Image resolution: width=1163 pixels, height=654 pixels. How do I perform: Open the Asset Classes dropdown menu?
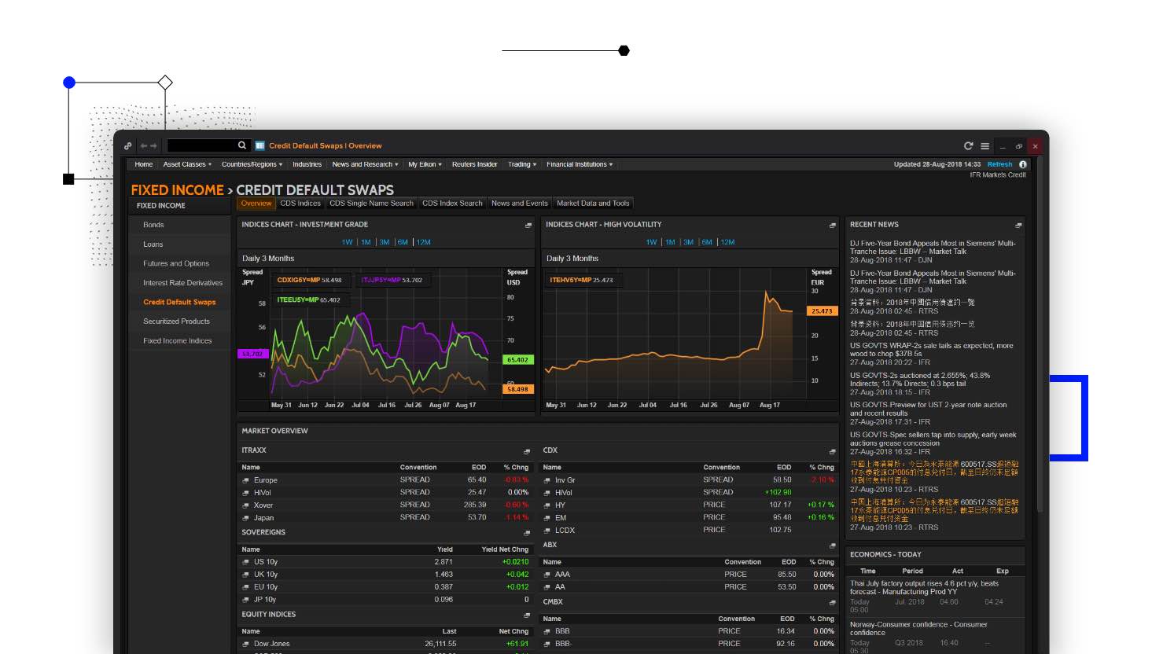[x=187, y=164]
